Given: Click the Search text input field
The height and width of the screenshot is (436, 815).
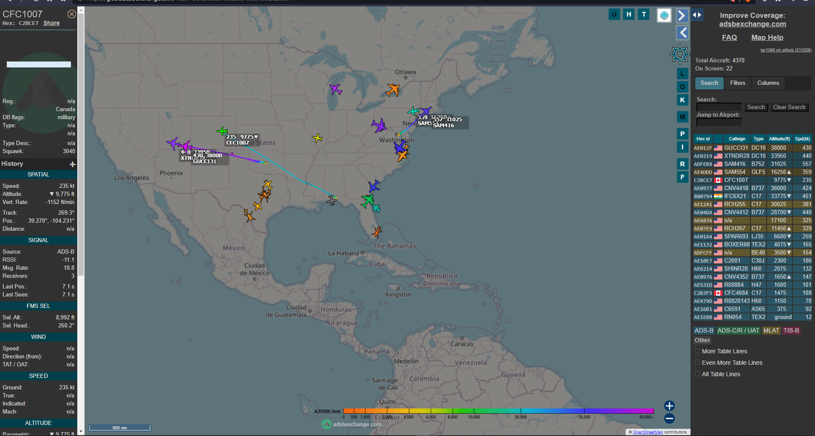Looking at the screenshot, I should tap(719, 107).
